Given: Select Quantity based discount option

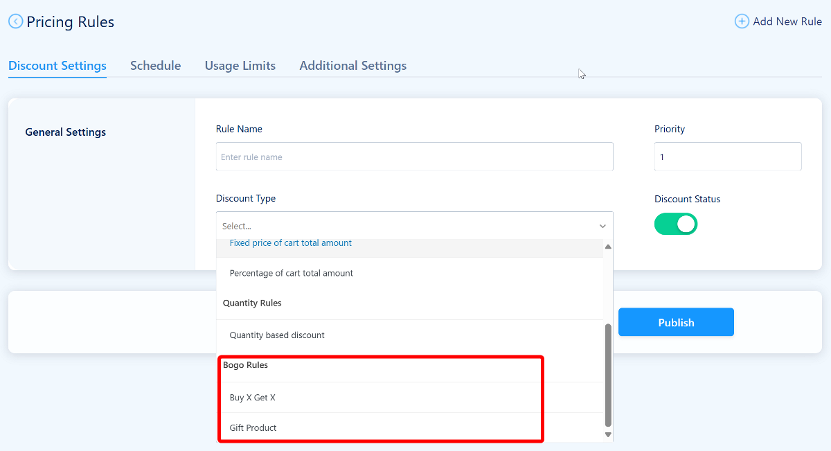Looking at the screenshot, I should pos(277,335).
